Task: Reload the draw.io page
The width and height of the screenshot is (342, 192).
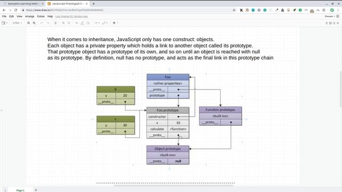Action: pyautogui.click(x=15, y=10)
